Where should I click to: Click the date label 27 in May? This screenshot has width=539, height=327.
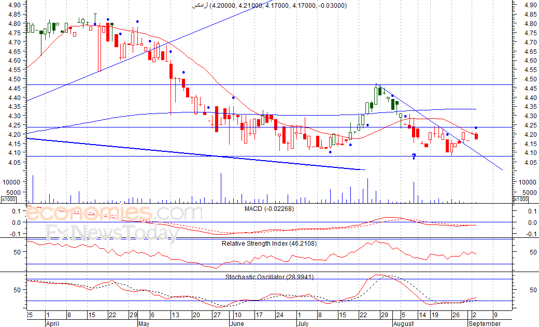[217, 315]
